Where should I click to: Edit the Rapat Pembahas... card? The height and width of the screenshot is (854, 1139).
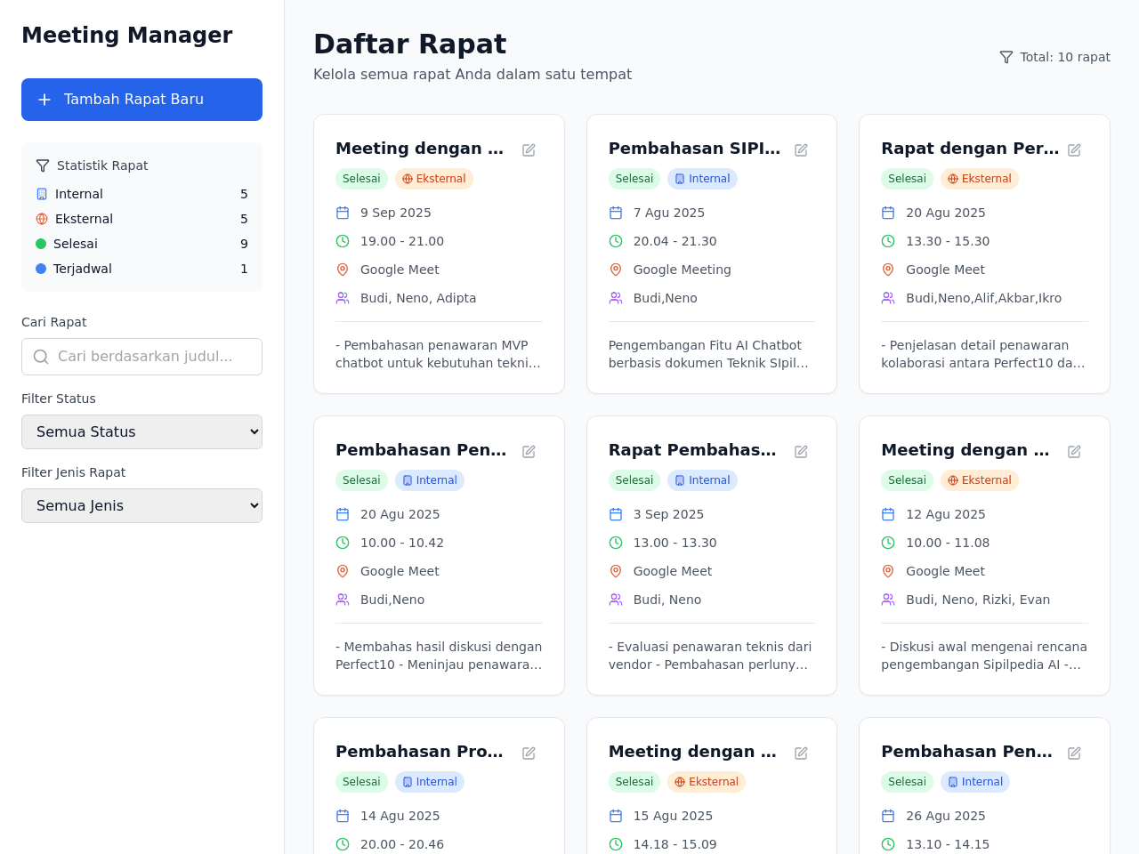coord(801,451)
